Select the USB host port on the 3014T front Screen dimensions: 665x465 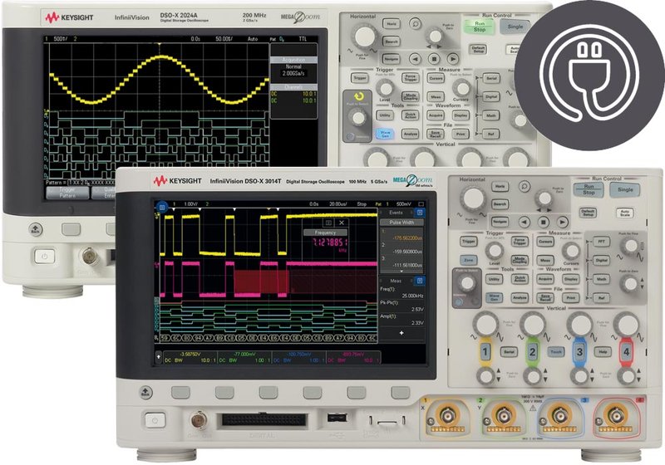pos(337,418)
